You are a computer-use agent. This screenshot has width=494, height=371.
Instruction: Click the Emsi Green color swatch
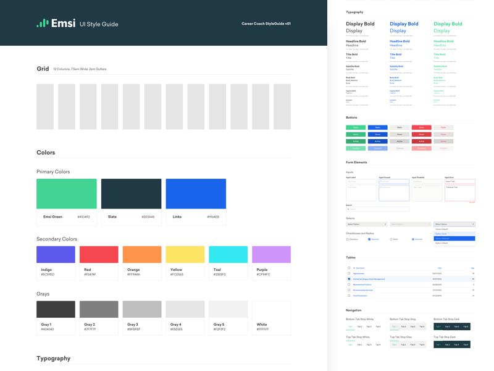point(67,194)
